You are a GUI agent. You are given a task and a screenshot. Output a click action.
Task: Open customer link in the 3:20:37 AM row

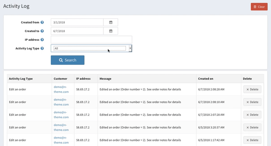coord(61,127)
